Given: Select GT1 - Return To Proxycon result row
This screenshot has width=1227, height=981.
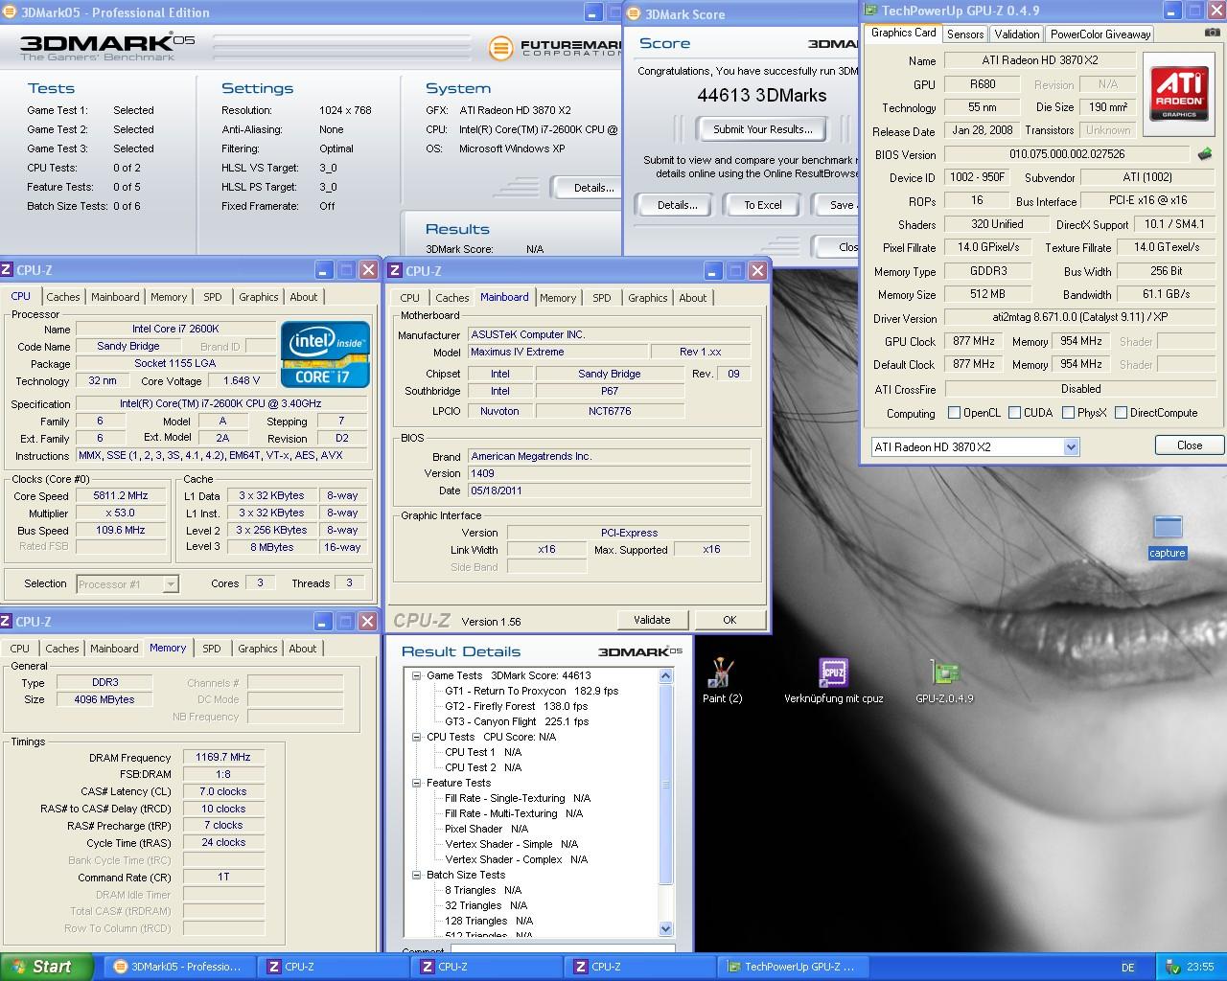Looking at the screenshot, I should click(531, 691).
